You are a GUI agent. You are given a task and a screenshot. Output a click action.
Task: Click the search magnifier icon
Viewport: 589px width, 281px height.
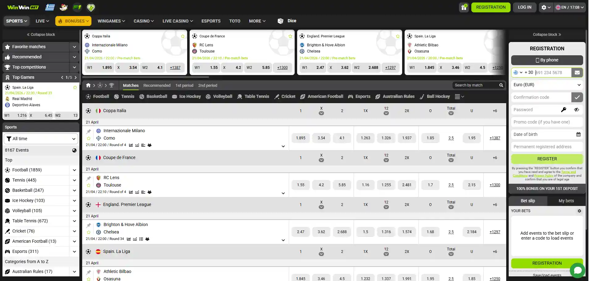click(501, 85)
